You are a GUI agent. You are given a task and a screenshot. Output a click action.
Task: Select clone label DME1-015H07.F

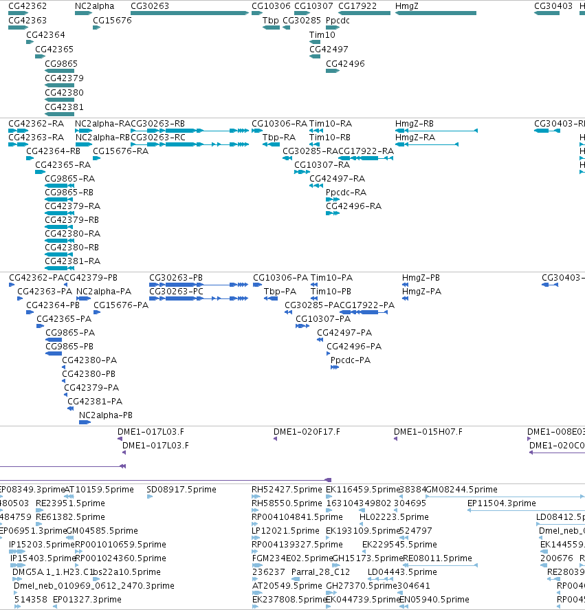coord(428,432)
